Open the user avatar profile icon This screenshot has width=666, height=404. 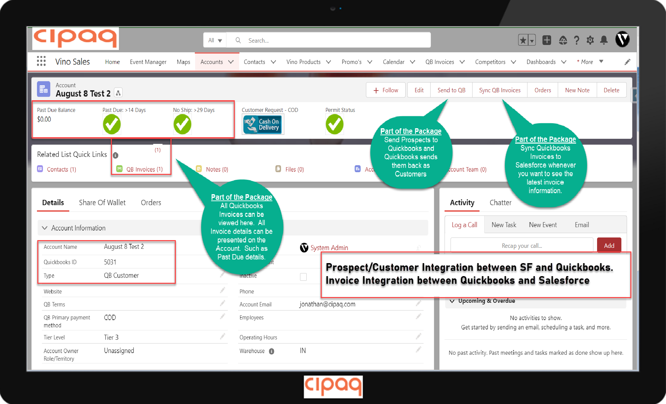(x=622, y=39)
